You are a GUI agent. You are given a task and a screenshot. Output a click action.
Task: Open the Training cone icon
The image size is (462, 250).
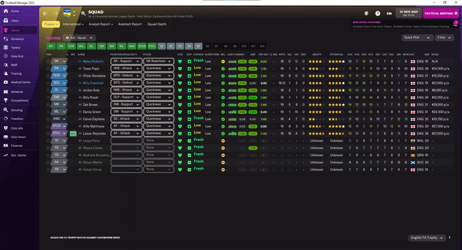click(6, 74)
